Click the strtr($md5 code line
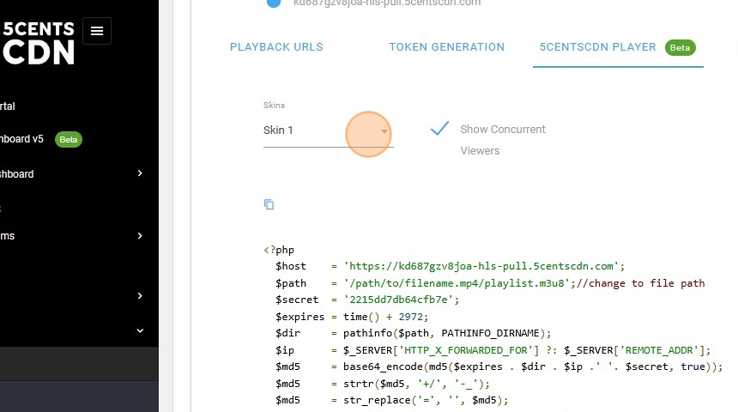 click(382, 384)
